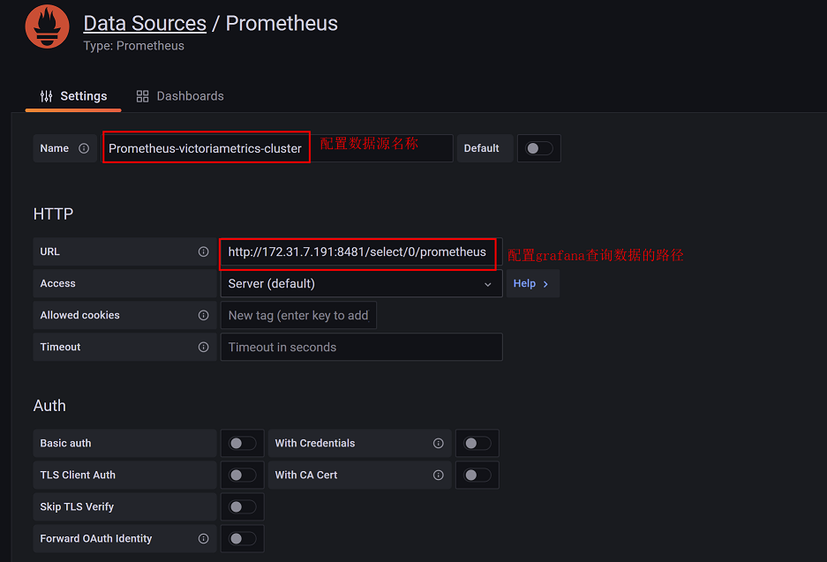
Task: Click the With CA Cert info icon
Action: pyautogui.click(x=438, y=475)
